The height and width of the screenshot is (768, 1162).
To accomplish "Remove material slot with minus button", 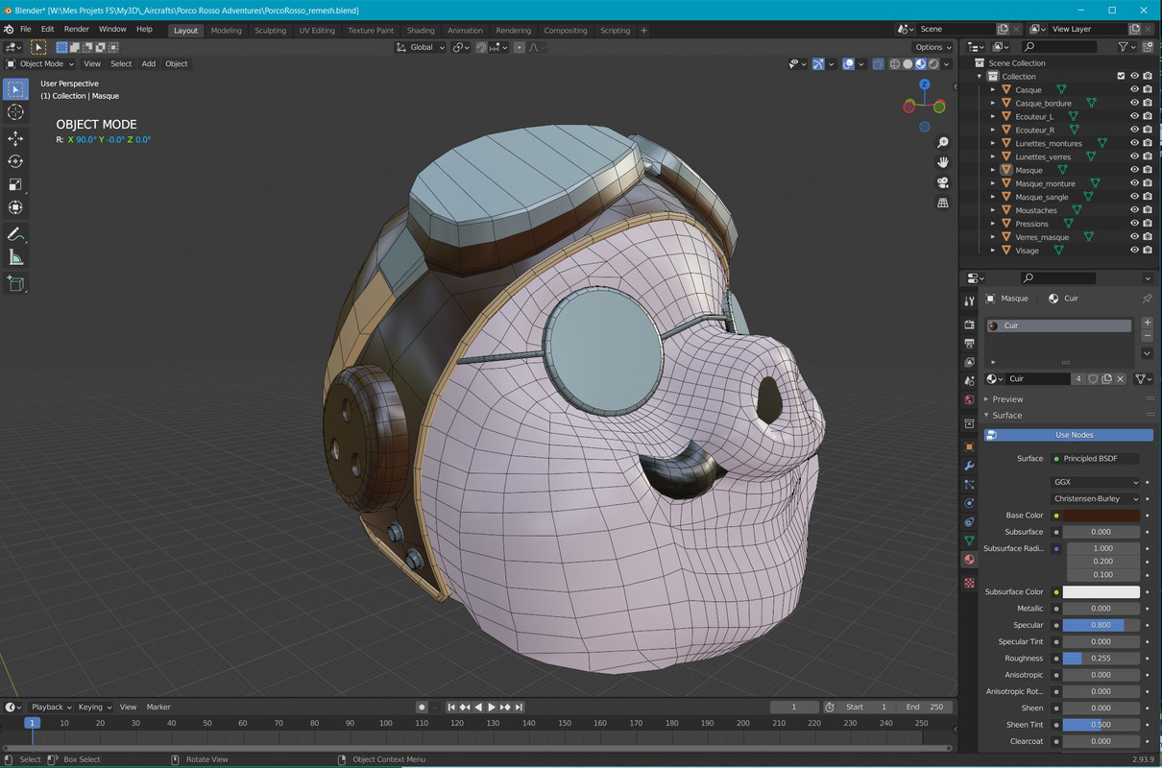I will 1147,338.
